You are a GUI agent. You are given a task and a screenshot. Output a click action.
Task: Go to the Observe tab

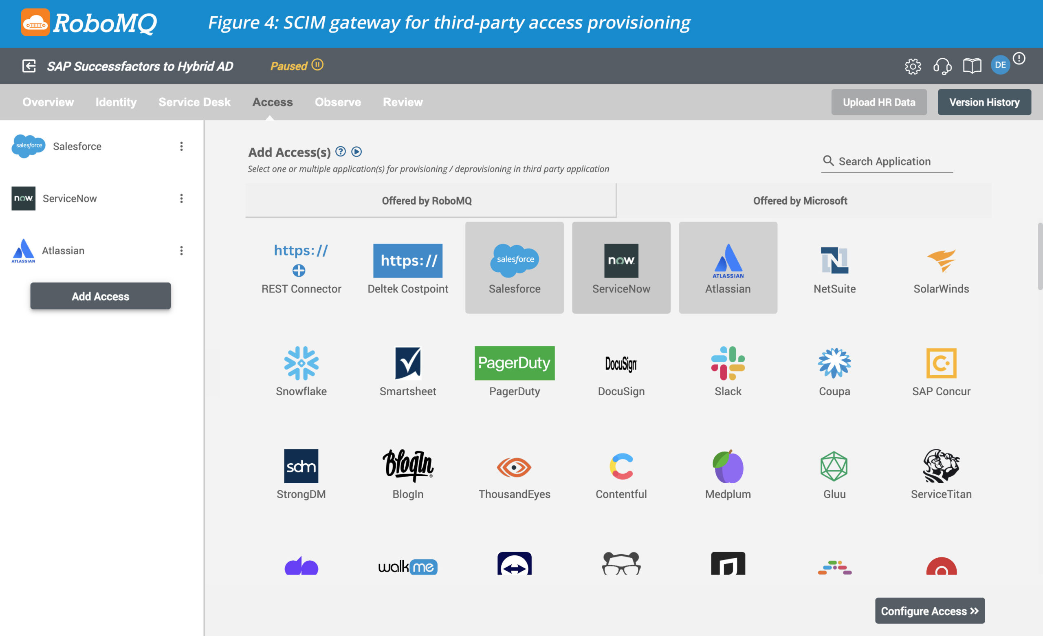tap(337, 101)
